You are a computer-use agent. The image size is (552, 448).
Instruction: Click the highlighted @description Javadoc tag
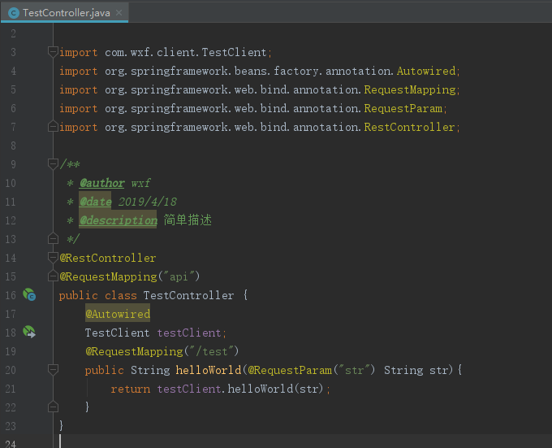119,220
